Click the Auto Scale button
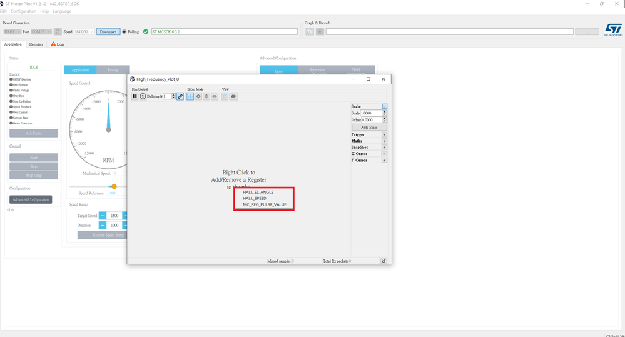 (369, 127)
